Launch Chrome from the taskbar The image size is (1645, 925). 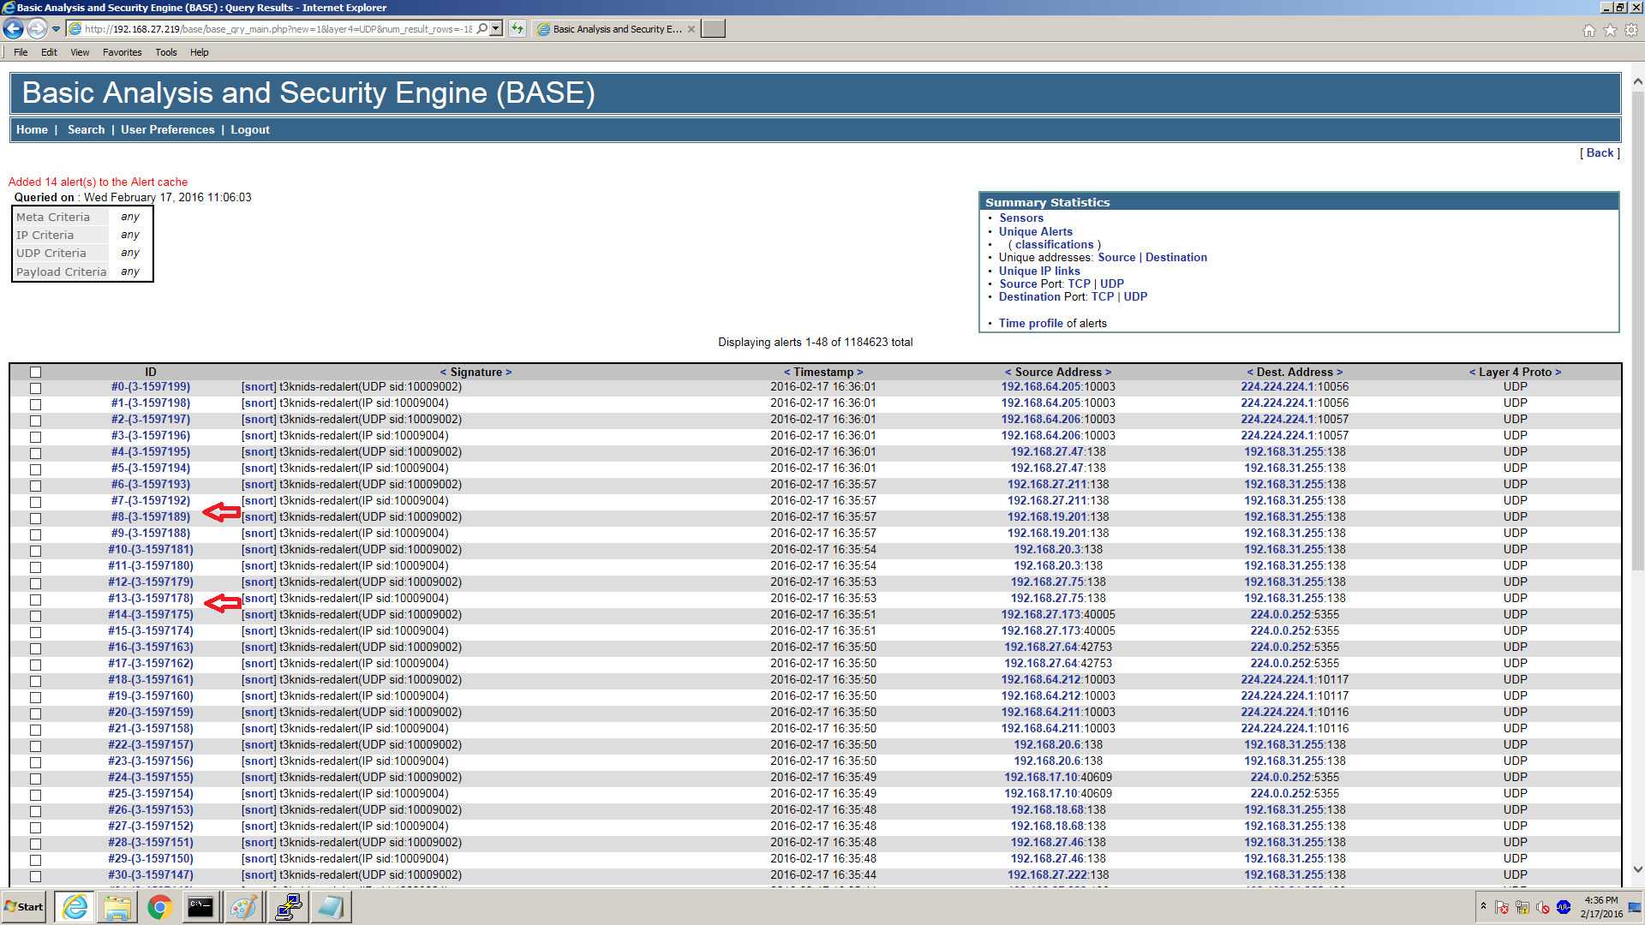(x=159, y=907)
